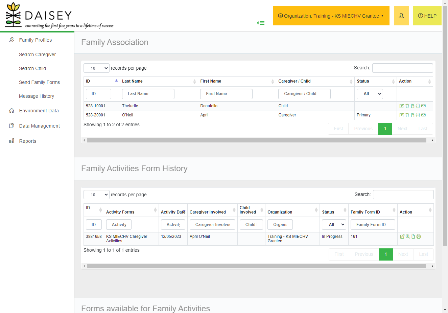Image resolution: width=448 pixels, height=313 pixels.
Task: Sort by Last Name column arrows
Action: (194, 82)
